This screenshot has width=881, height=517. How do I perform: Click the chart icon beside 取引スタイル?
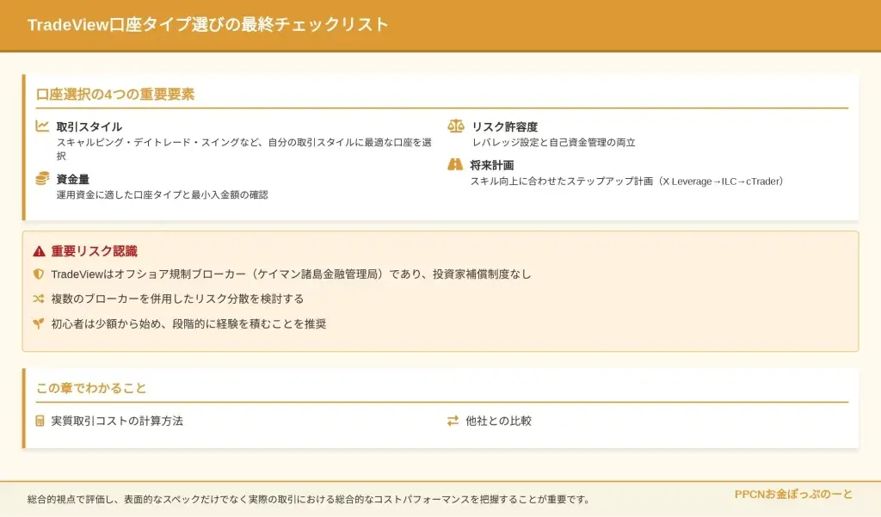42,126
